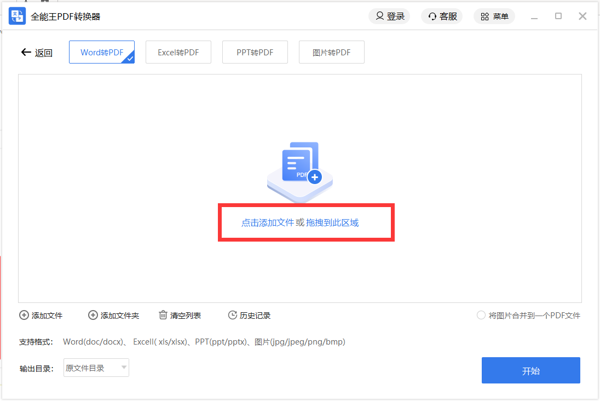Switch to the 图片转PDF tab
This screenshot has width=600, height=401.
click(331, 51)
